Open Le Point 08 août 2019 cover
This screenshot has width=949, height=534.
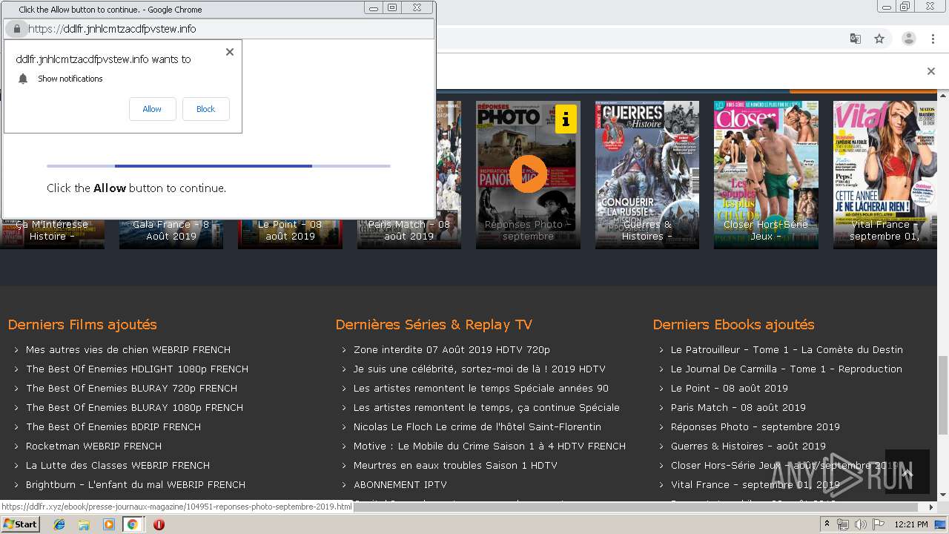pos(290,234)
